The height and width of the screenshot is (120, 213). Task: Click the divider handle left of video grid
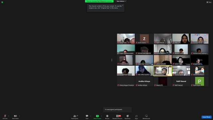click(112, 60)
